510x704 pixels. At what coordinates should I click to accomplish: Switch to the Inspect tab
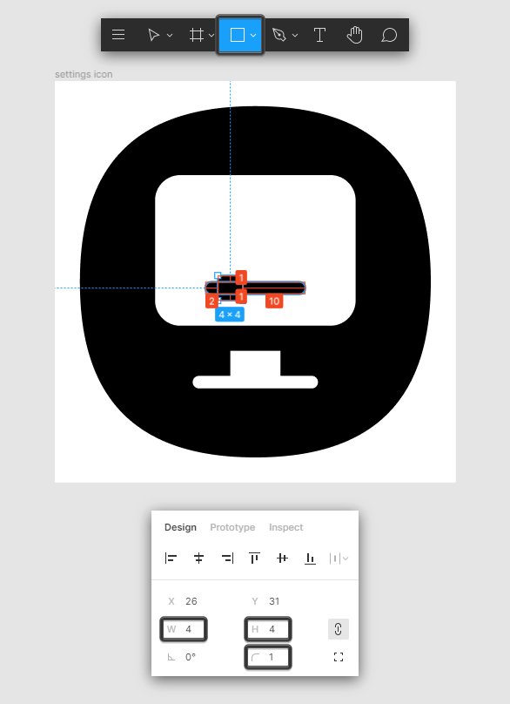(285, 527)
